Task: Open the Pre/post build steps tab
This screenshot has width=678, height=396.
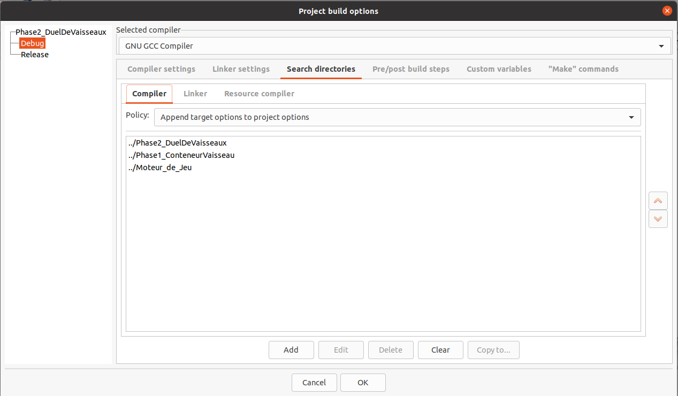Action: (410, 68)
